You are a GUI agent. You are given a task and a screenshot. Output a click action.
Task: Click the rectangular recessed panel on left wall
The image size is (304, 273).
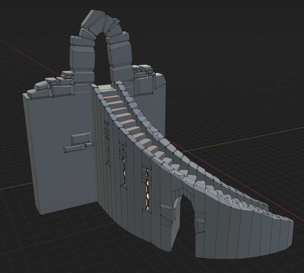point(81,138)
